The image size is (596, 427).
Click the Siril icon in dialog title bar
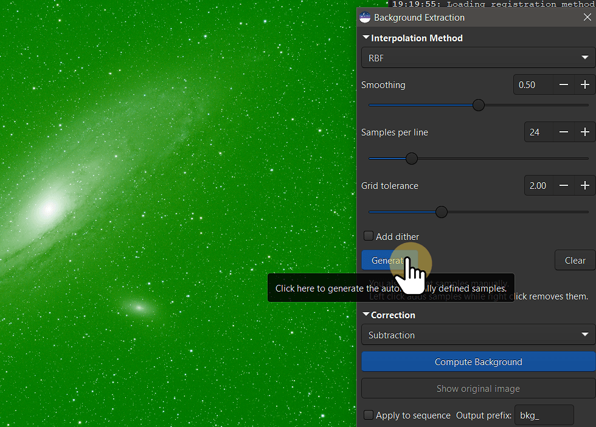point(365,18)
